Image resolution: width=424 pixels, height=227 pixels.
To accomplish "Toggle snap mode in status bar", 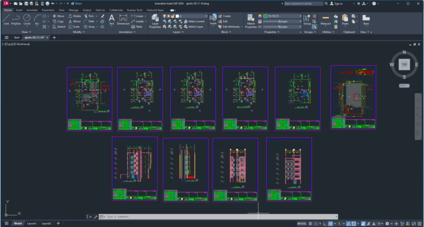I will [315, 224].
